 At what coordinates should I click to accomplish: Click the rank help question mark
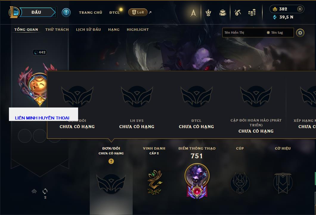coord(111,161)
